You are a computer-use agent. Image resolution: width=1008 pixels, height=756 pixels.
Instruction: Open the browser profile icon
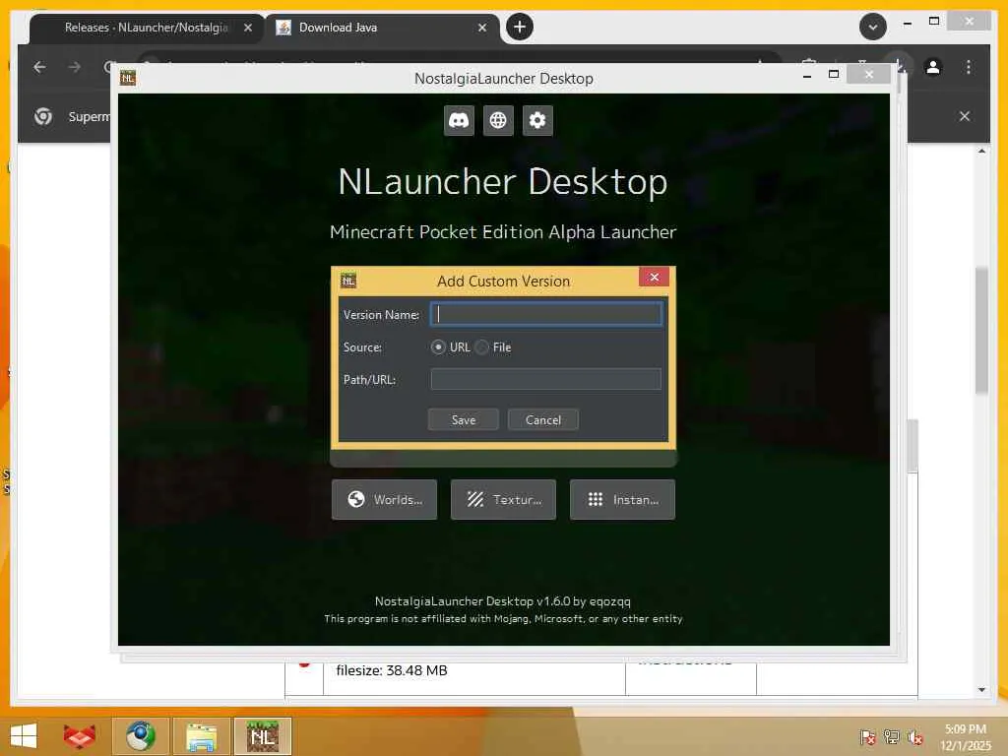(x=933, y=67)
